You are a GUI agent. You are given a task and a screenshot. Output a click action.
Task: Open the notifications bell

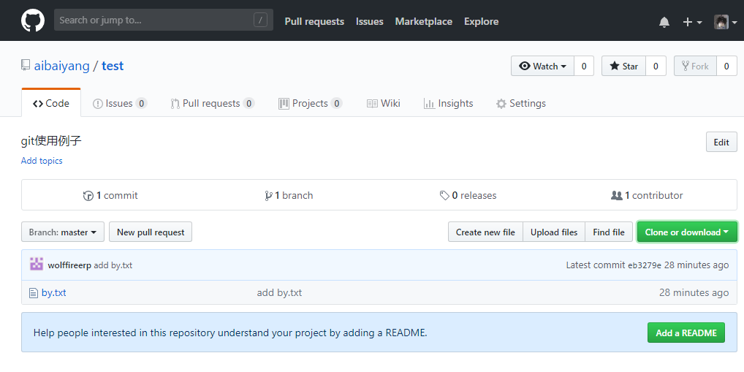[x=664, y=22]
